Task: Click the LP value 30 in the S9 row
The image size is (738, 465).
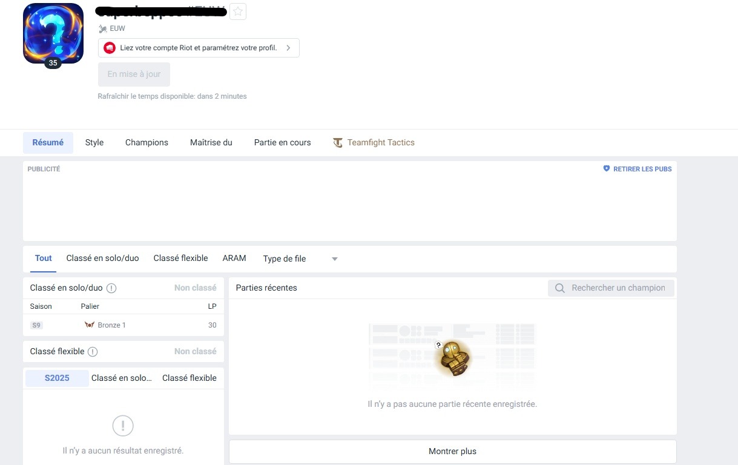Action: tap(212, 325)
